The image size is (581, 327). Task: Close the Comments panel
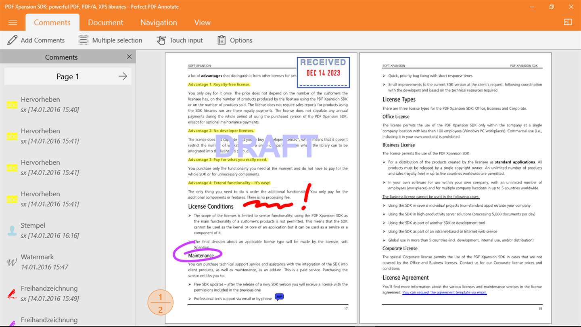tap(129, 57)
